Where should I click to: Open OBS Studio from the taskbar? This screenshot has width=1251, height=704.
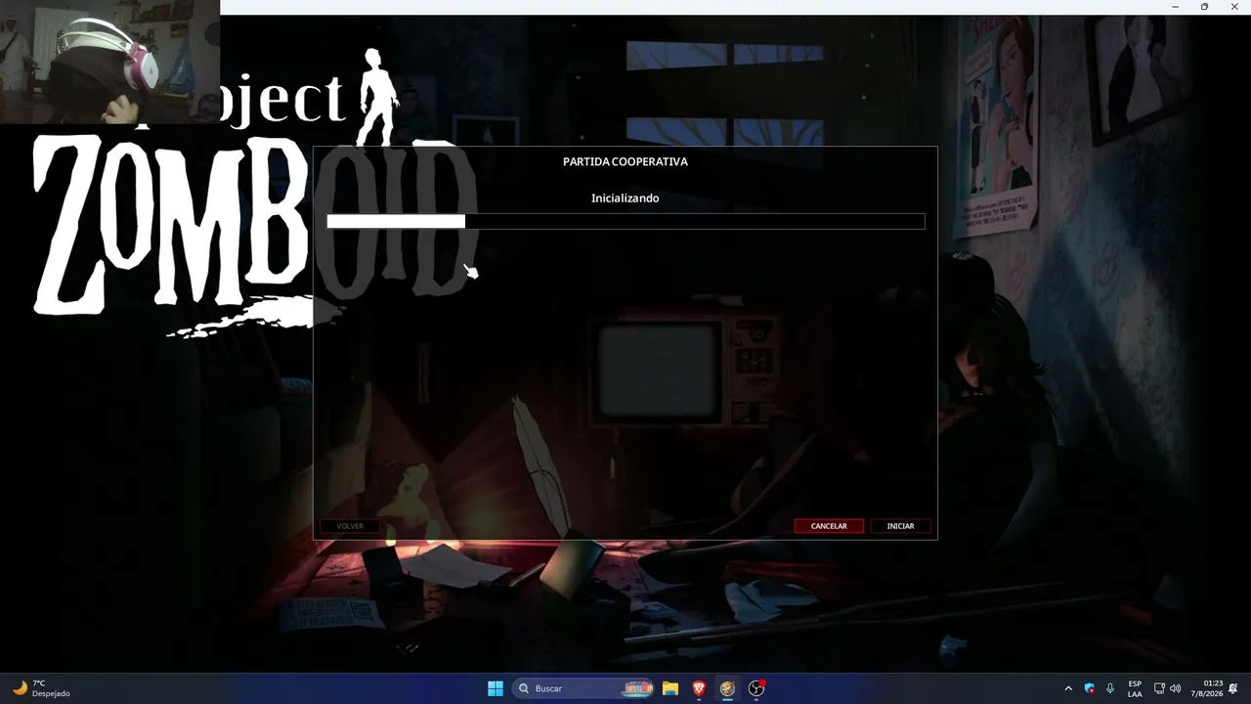[755, 688]
